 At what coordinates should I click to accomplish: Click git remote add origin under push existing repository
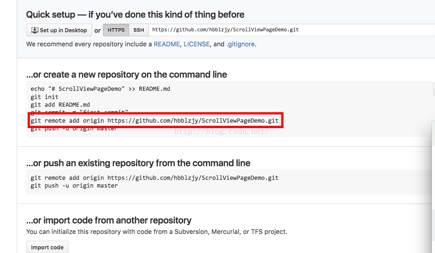tap(155, 178)
